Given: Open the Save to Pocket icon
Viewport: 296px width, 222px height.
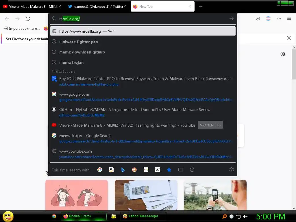Looking at the screenshot, I should coord(258,18).
